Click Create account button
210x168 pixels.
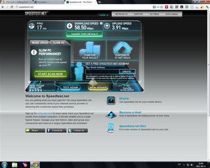point(127,72)
